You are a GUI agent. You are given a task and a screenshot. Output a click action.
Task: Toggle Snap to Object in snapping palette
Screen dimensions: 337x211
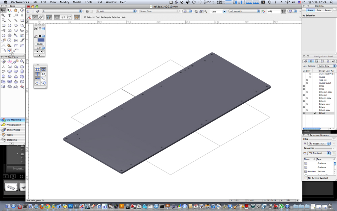tap(43, 69)
